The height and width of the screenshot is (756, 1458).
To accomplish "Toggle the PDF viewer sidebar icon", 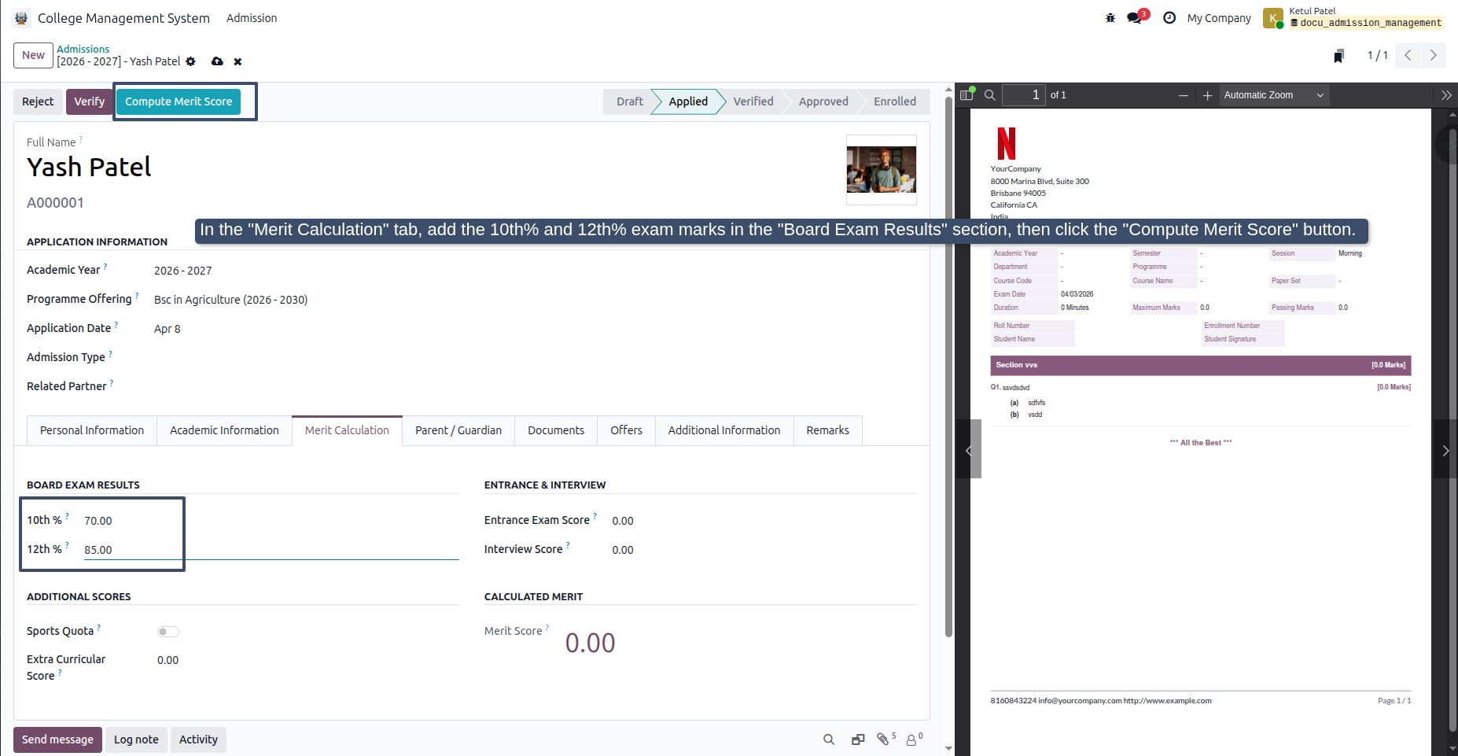I will click(966, 95).
